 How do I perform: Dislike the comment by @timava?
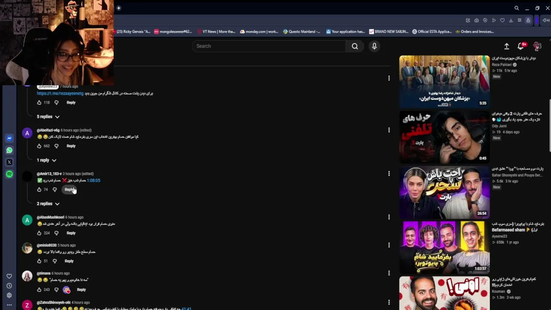click(x=56, y=289)
